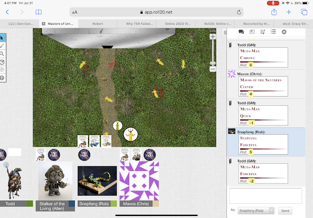Select the Todd player avatar
Screen dimensions: 313x218
pos(13,181)
